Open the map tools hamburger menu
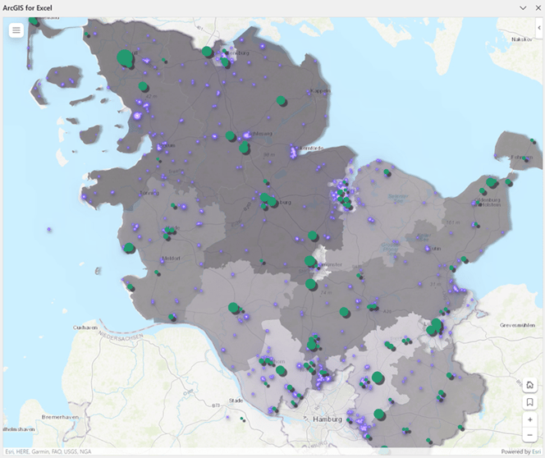The image size is (545, 458). 16,30
